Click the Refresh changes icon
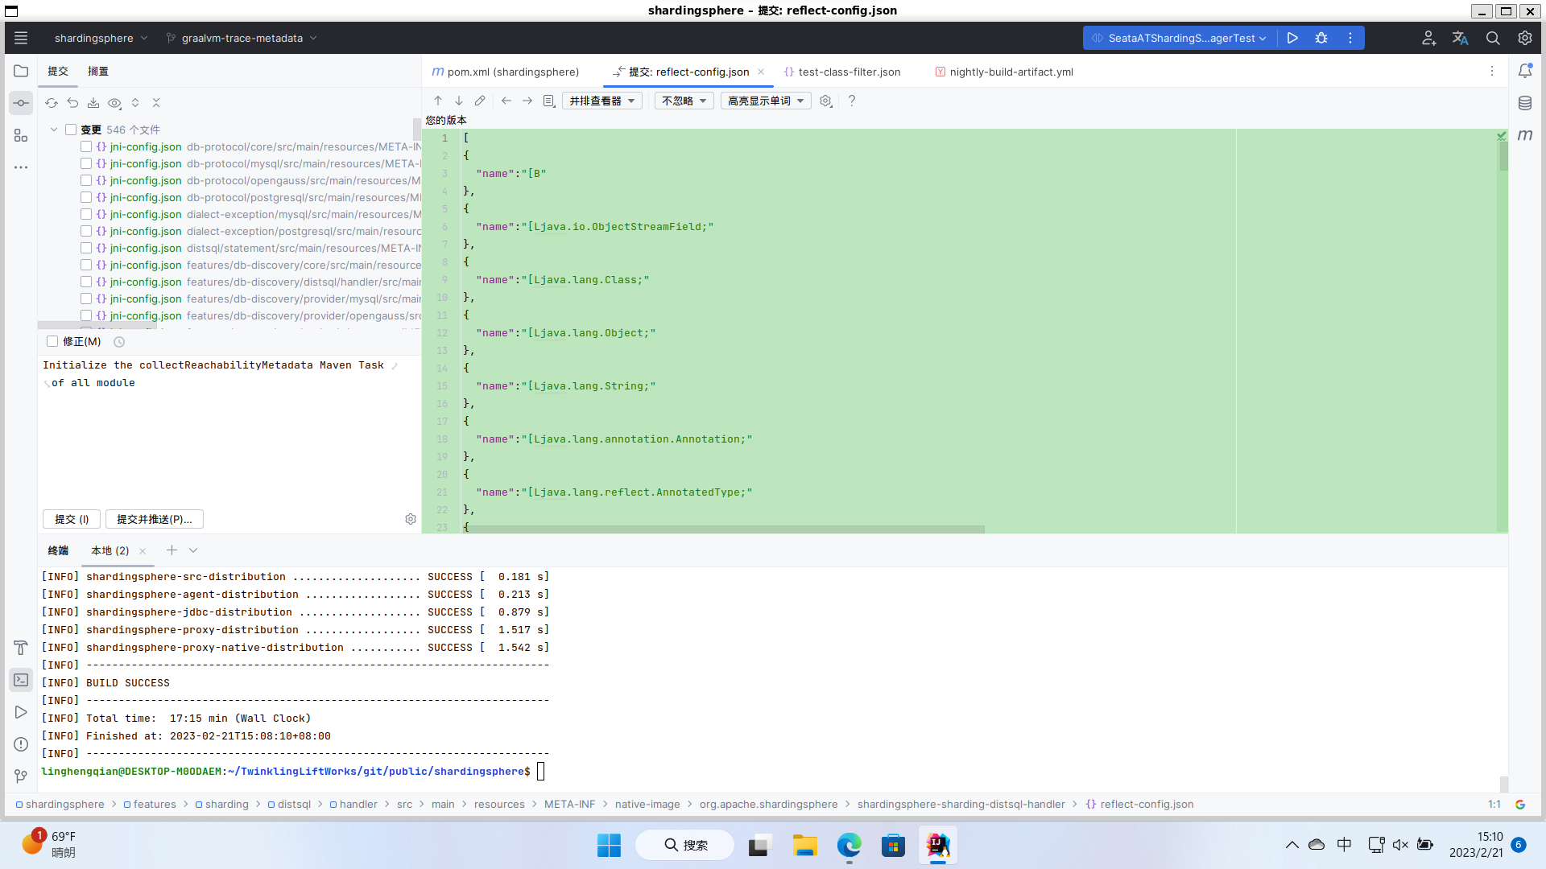This screenshot has height=869, width=1546. coord(52,103)
